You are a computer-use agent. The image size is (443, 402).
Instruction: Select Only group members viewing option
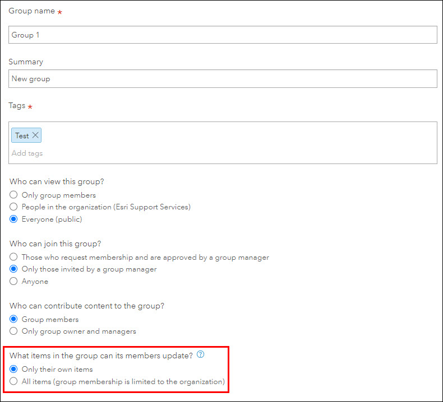tap(14, 195)
